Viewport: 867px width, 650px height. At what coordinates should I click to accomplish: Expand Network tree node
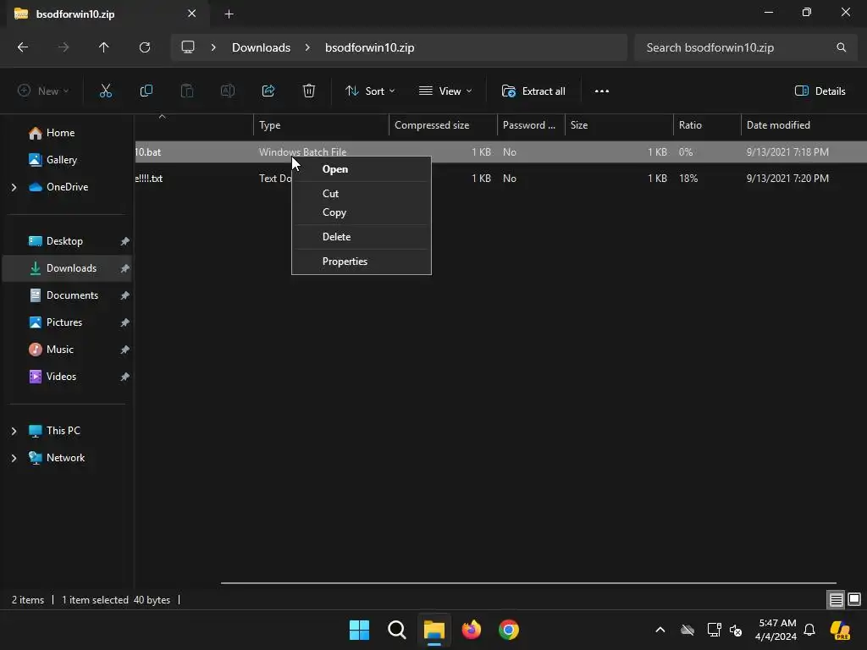14,458
